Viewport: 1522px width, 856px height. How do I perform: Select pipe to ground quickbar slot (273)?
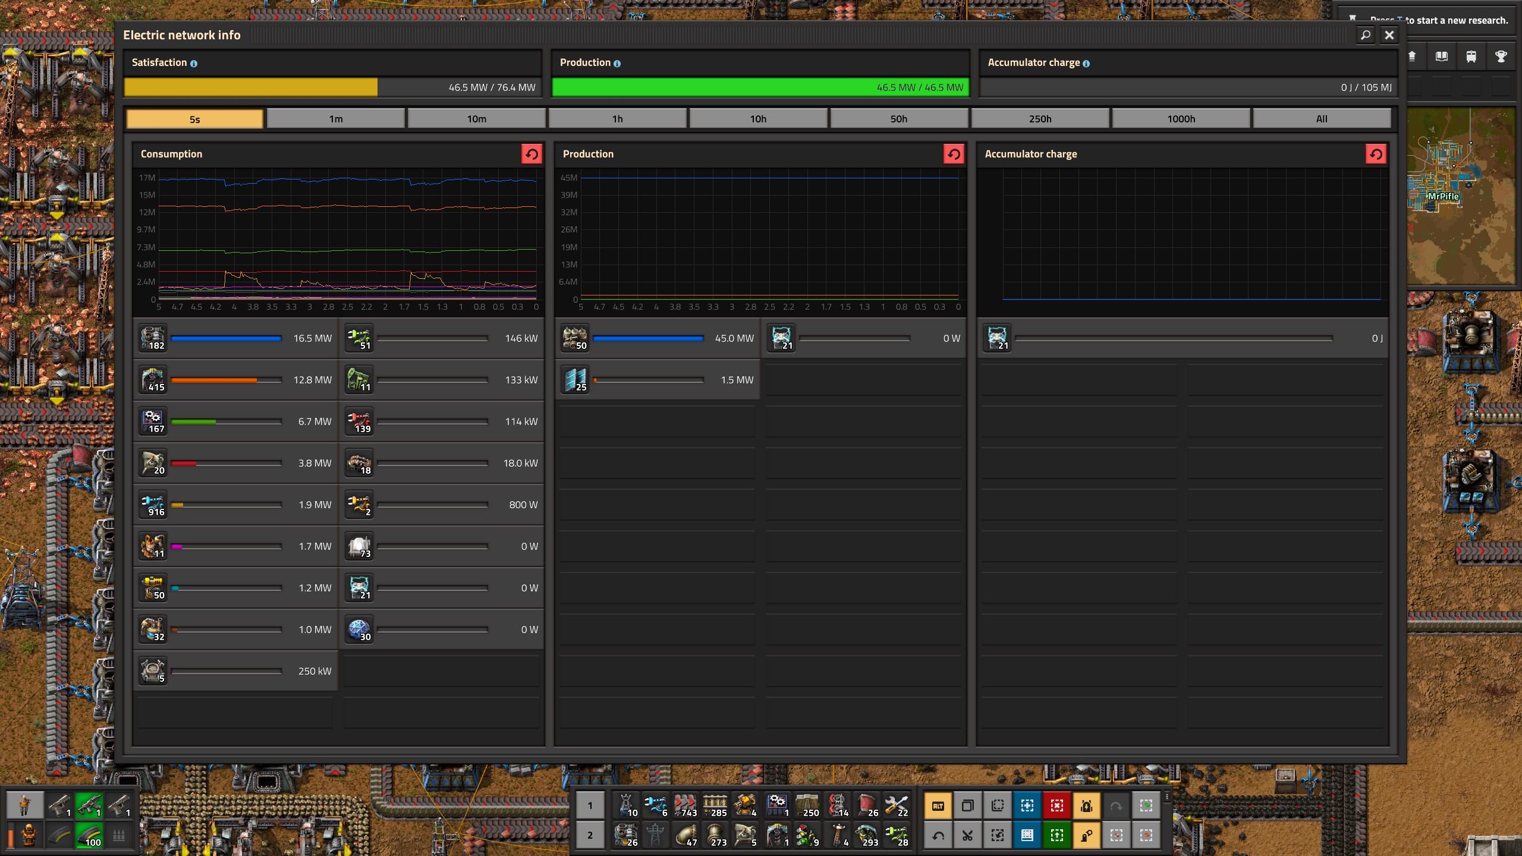(715, 835)
